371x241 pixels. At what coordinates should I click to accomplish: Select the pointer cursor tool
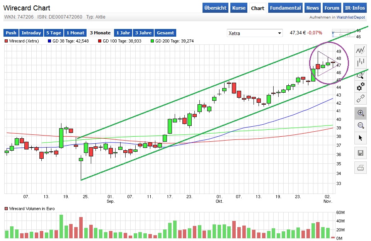[x=360, y=138]
